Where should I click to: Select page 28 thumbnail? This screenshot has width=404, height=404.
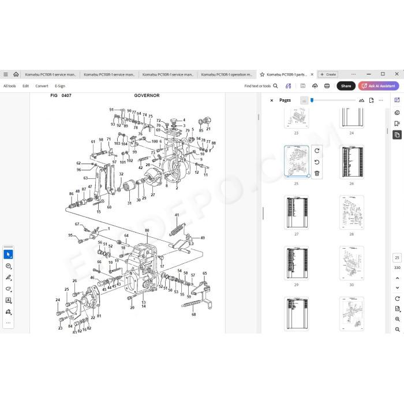[351, 212]
